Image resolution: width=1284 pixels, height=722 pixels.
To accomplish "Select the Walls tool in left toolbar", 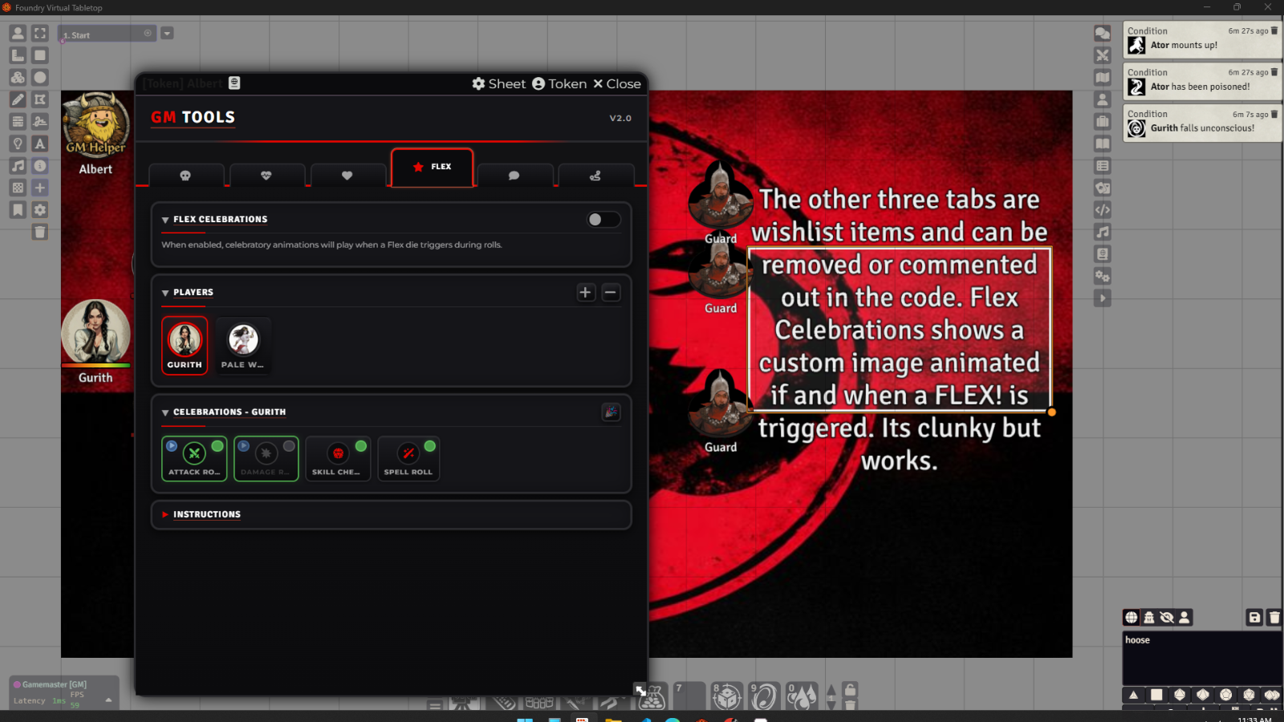I will point(18,122).
